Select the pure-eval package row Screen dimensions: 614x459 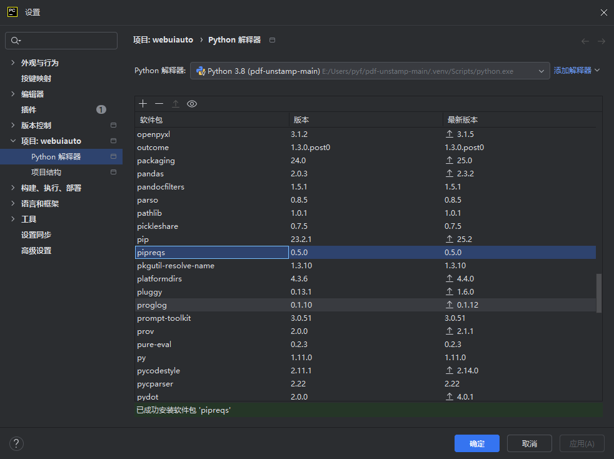[365, 344]
